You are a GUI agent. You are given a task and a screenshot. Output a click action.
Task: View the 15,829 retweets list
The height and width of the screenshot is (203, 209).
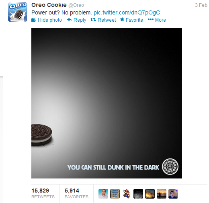tap(43, 193)
